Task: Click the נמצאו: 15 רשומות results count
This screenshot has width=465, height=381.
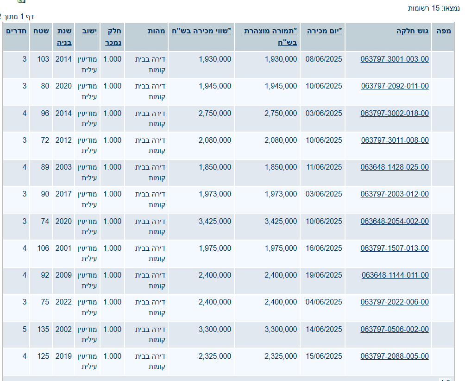Action: 434,8
